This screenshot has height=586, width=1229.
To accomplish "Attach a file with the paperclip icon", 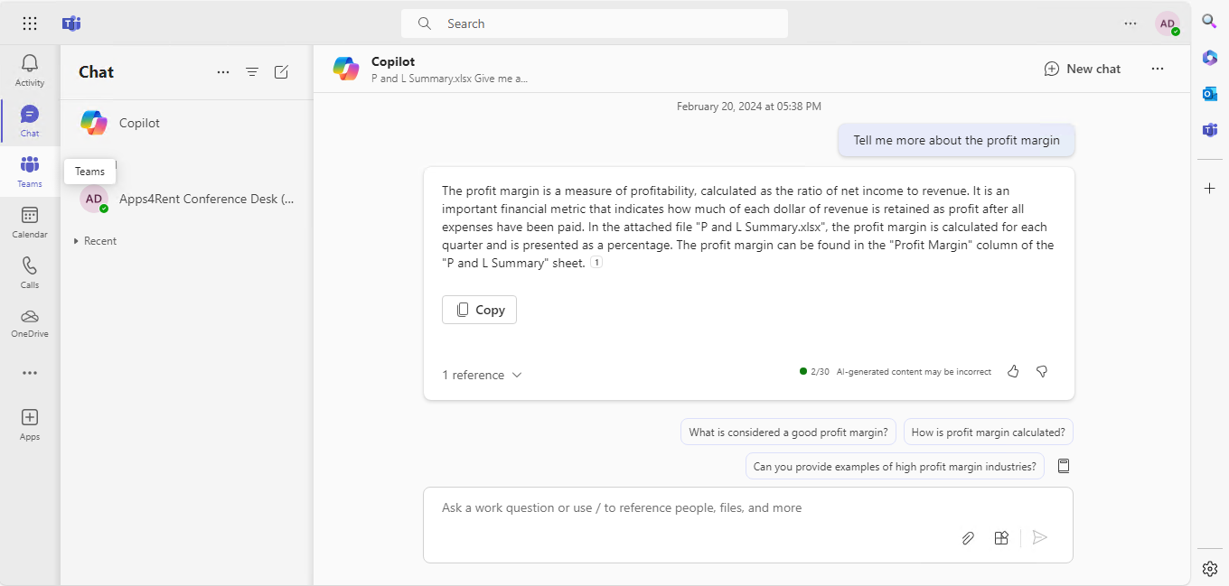I will pyautogui.click(x=968, y=538).
